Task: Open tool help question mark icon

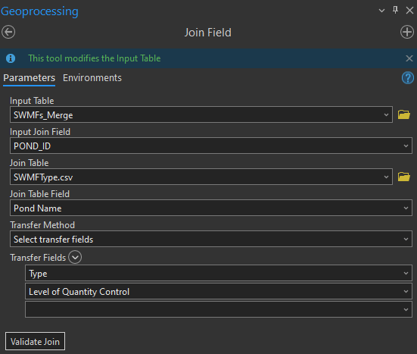Action: (407, 78)
